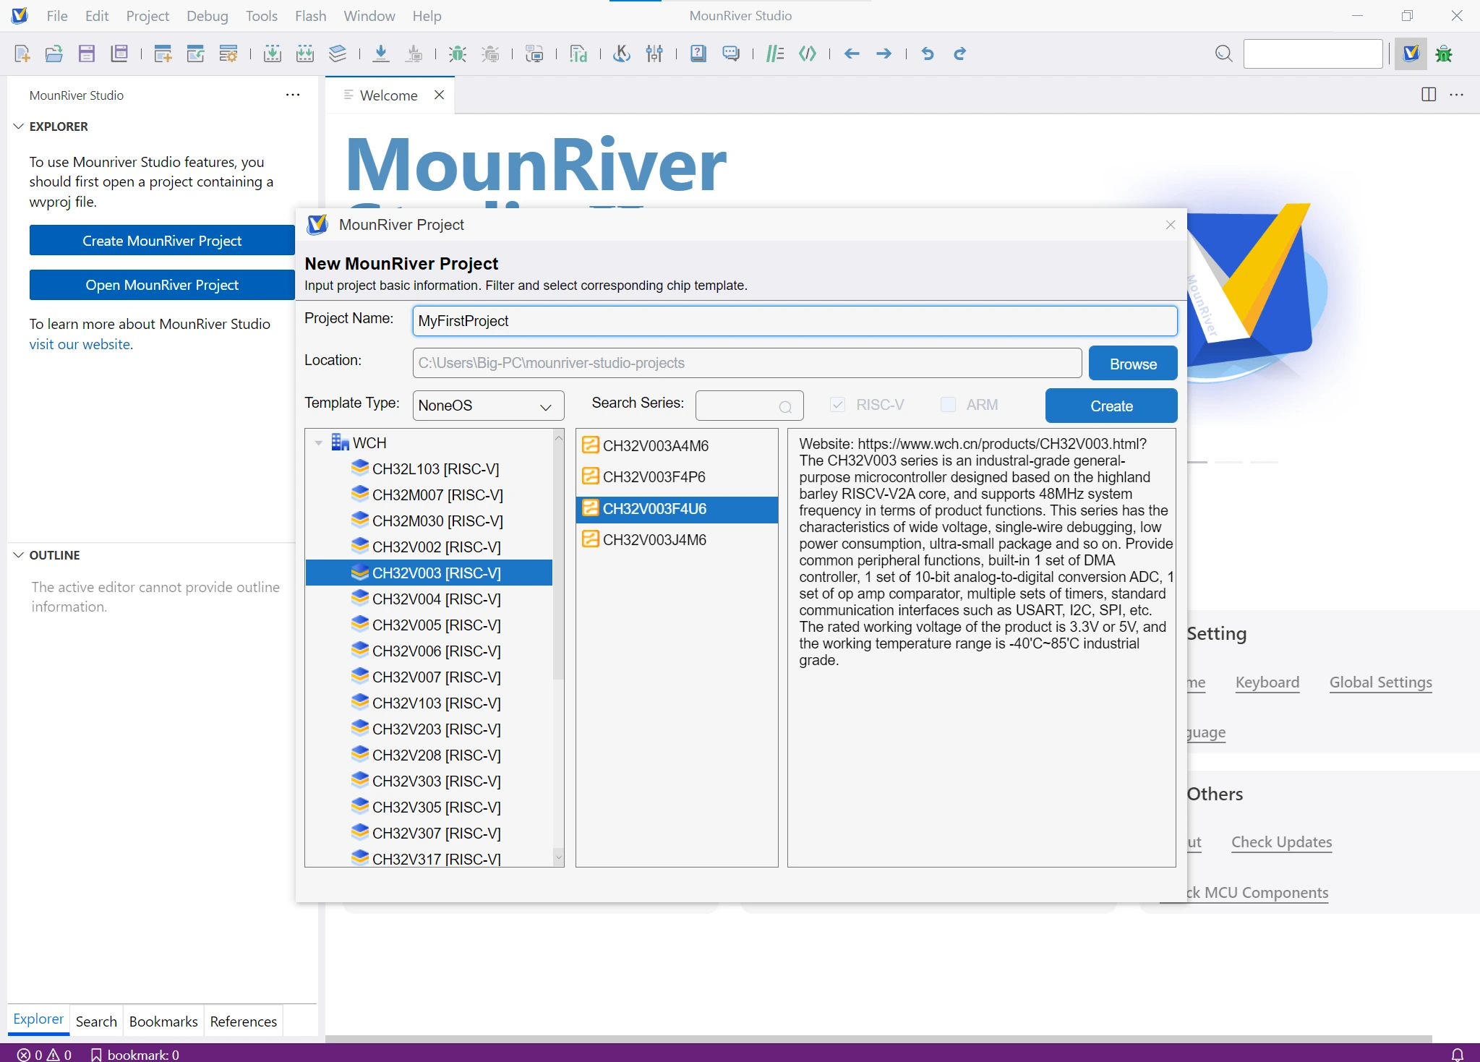Toggle the ARM checkbox
1480x1062 pixels.
pyautogui.click(x=948, y=405)
